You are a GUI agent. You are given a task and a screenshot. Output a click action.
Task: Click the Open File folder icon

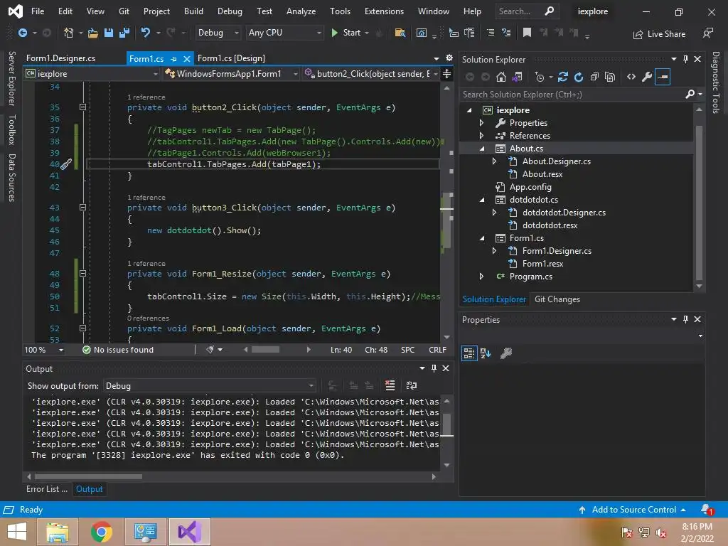[x=93, y=33]
